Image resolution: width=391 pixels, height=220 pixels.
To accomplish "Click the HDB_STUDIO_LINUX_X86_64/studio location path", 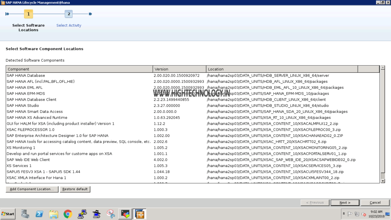I will click(268, 106).
